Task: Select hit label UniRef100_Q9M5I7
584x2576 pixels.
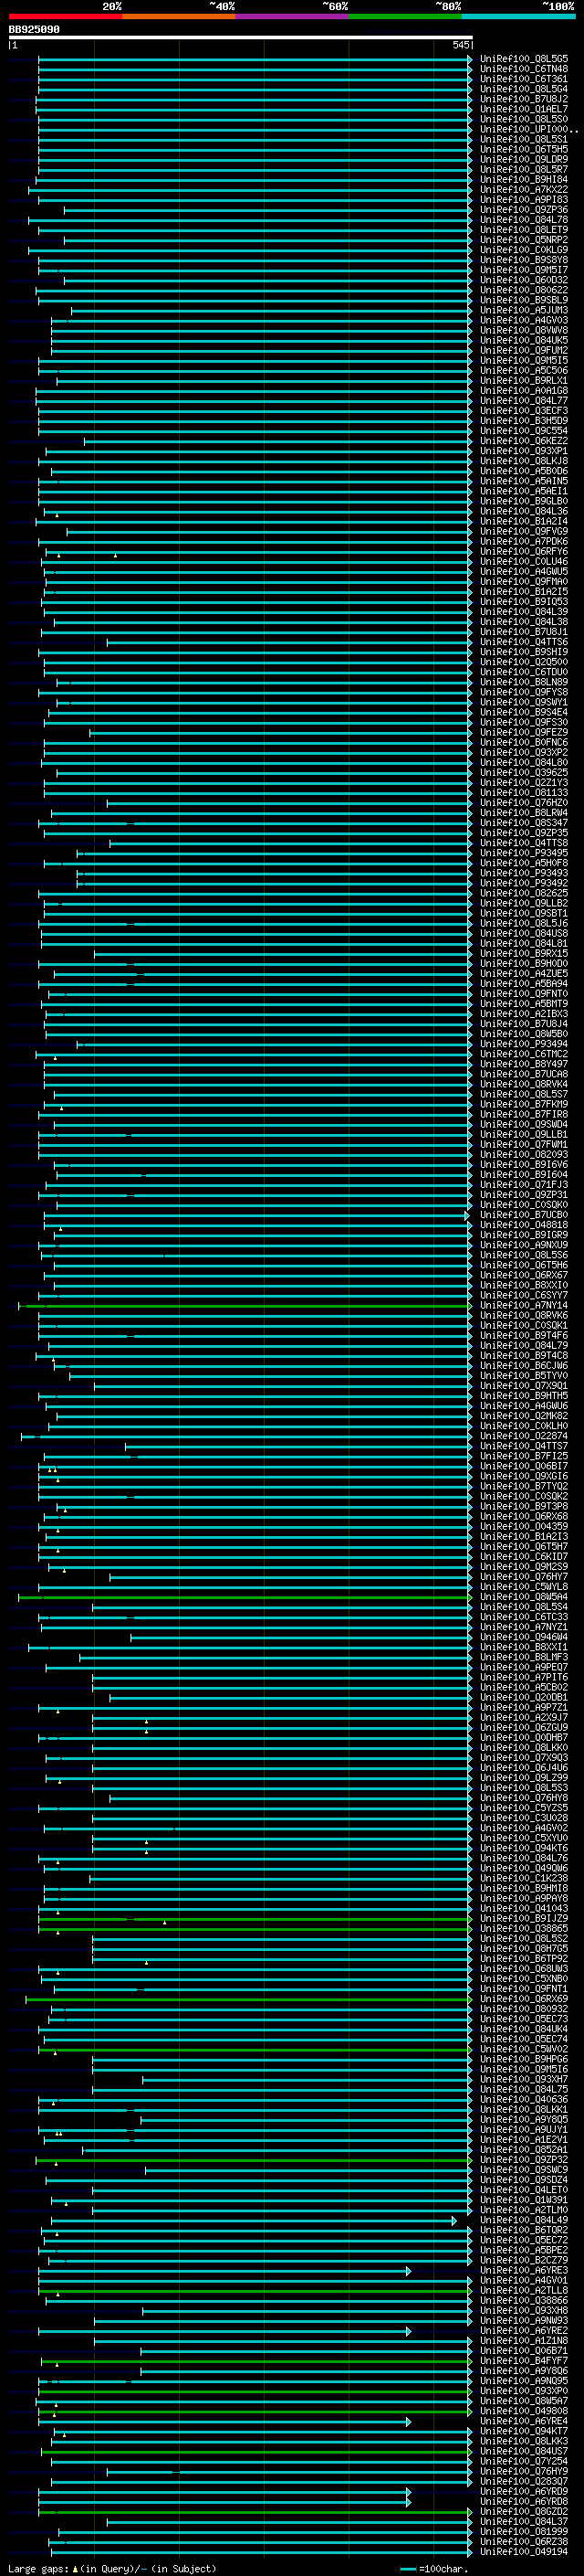Action: pos(524,270)
